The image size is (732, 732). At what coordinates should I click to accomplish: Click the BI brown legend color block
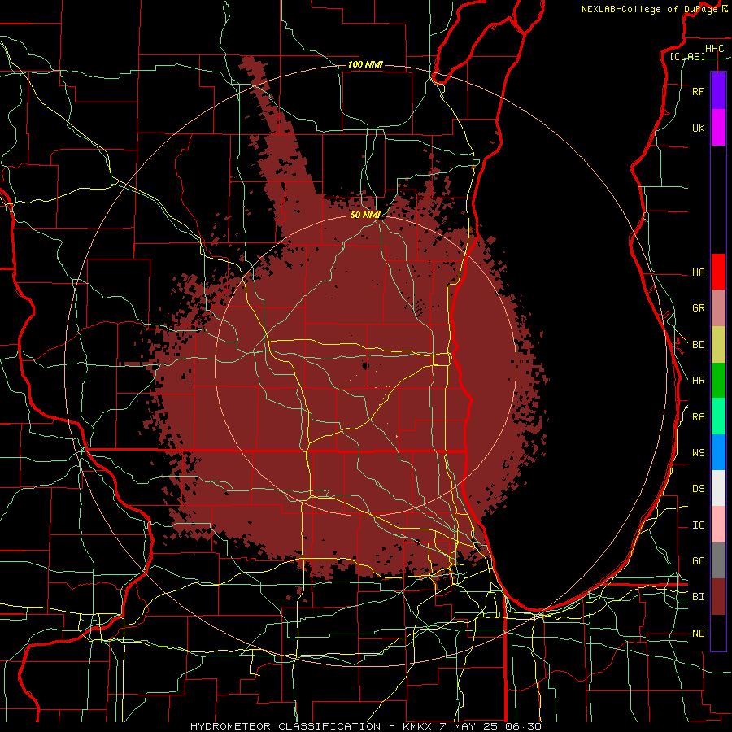(x=718, y=597)
